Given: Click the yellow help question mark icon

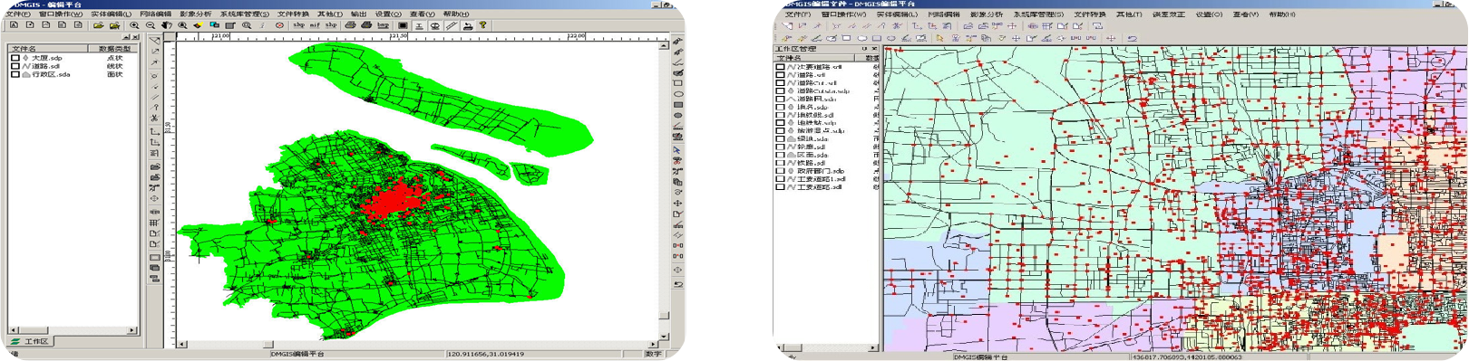Looking at the screenshot, I should click(482, 25).
